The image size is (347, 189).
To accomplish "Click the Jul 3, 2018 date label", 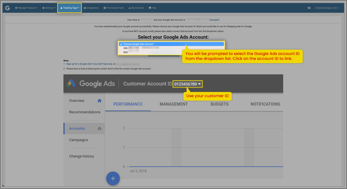I will coord(138,171).
